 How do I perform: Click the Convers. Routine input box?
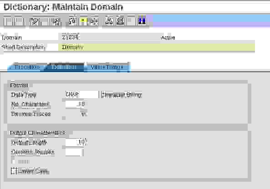(75, 152)
